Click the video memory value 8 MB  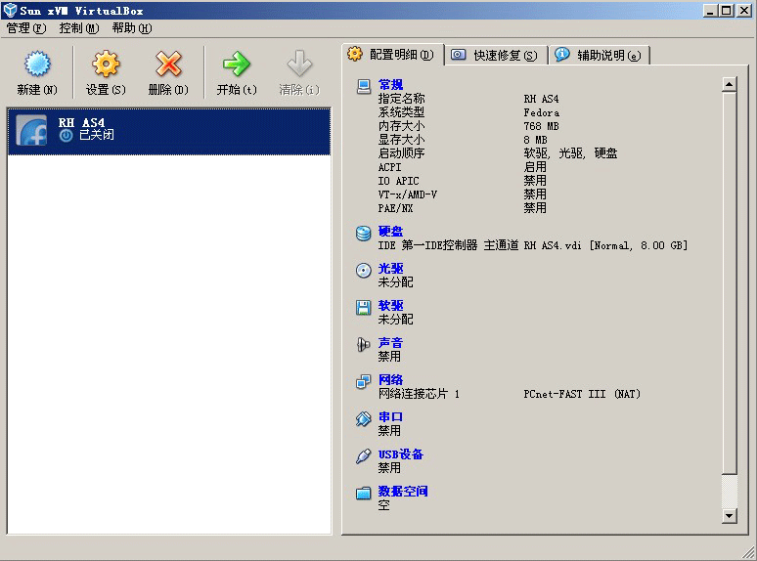pos(535,140)
